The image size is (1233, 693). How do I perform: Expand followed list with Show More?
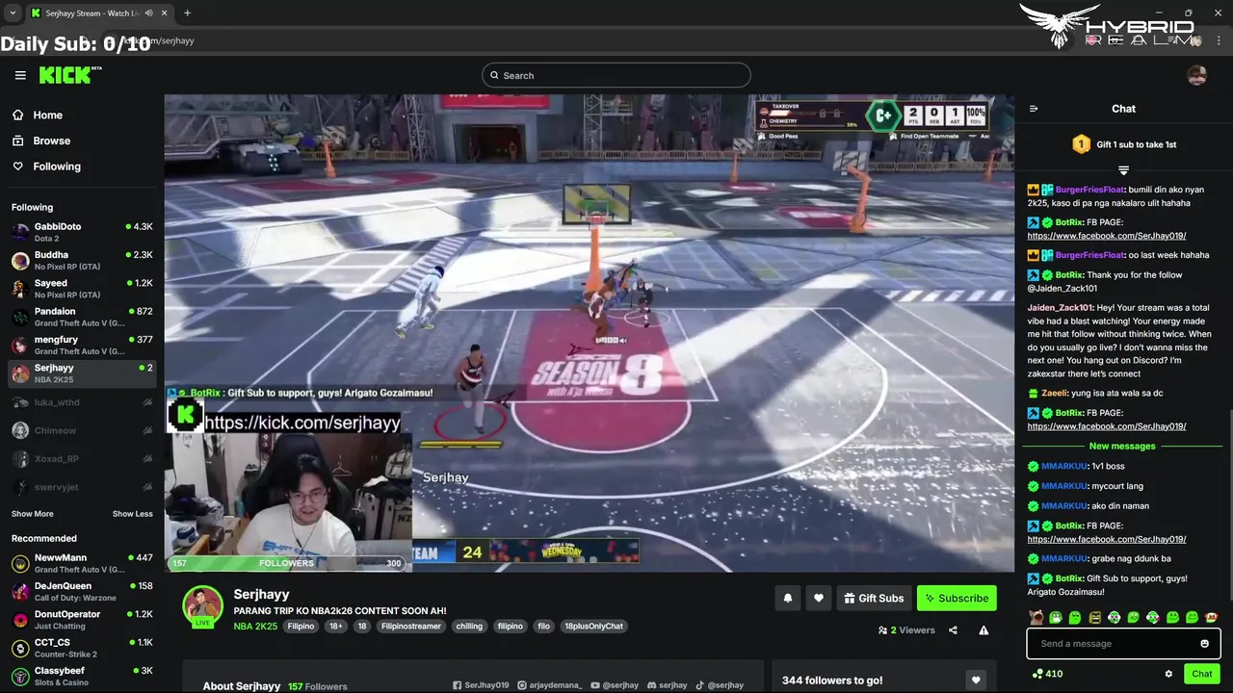point(32,514)
